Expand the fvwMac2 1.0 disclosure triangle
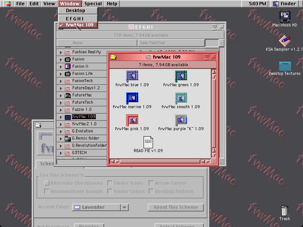This screenshot has width=303, height=227. [61, 124]
